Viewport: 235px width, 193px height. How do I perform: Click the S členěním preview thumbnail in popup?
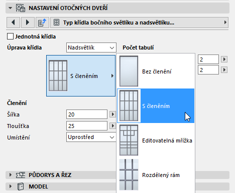129,105
